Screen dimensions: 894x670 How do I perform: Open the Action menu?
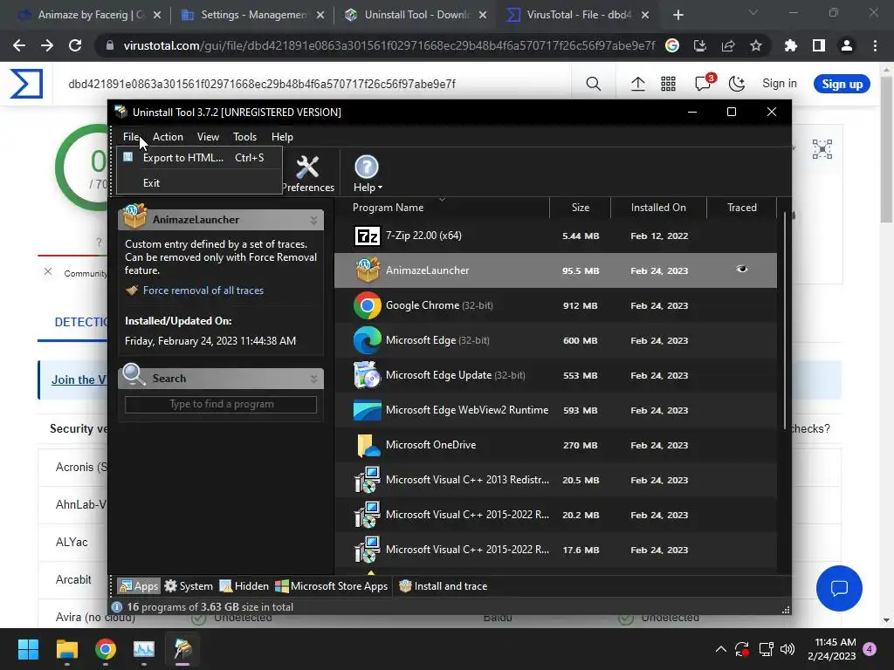(168, 137)
